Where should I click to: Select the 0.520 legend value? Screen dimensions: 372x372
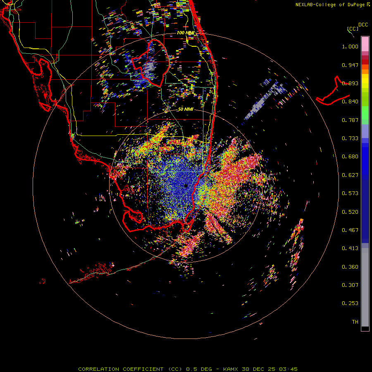350,212
